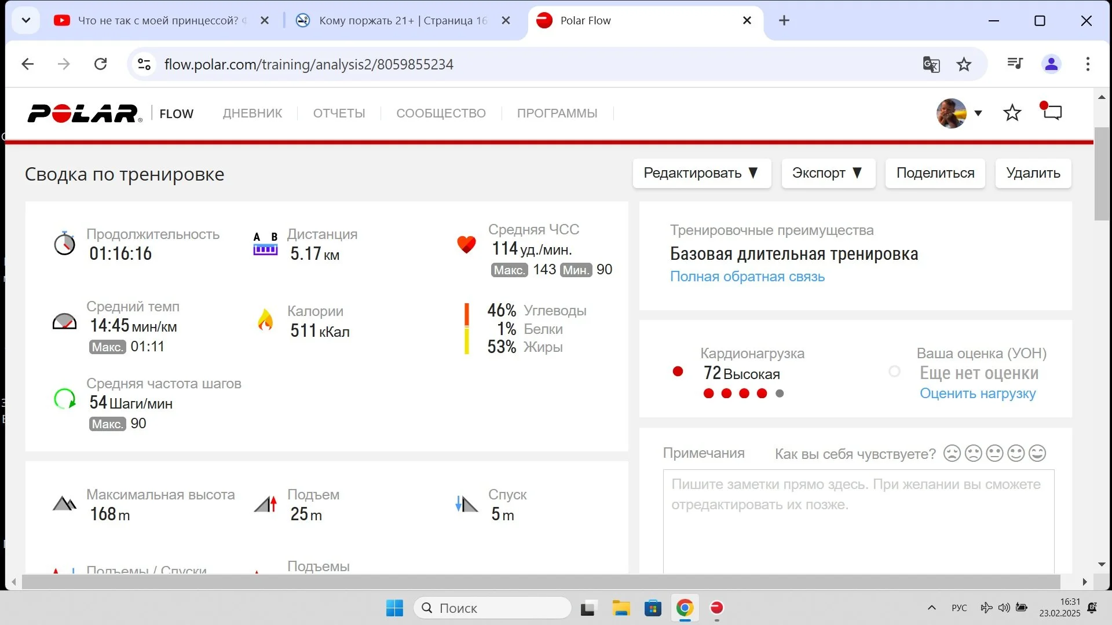Expand the Редактировать dropdown

(x=701, y=173)
